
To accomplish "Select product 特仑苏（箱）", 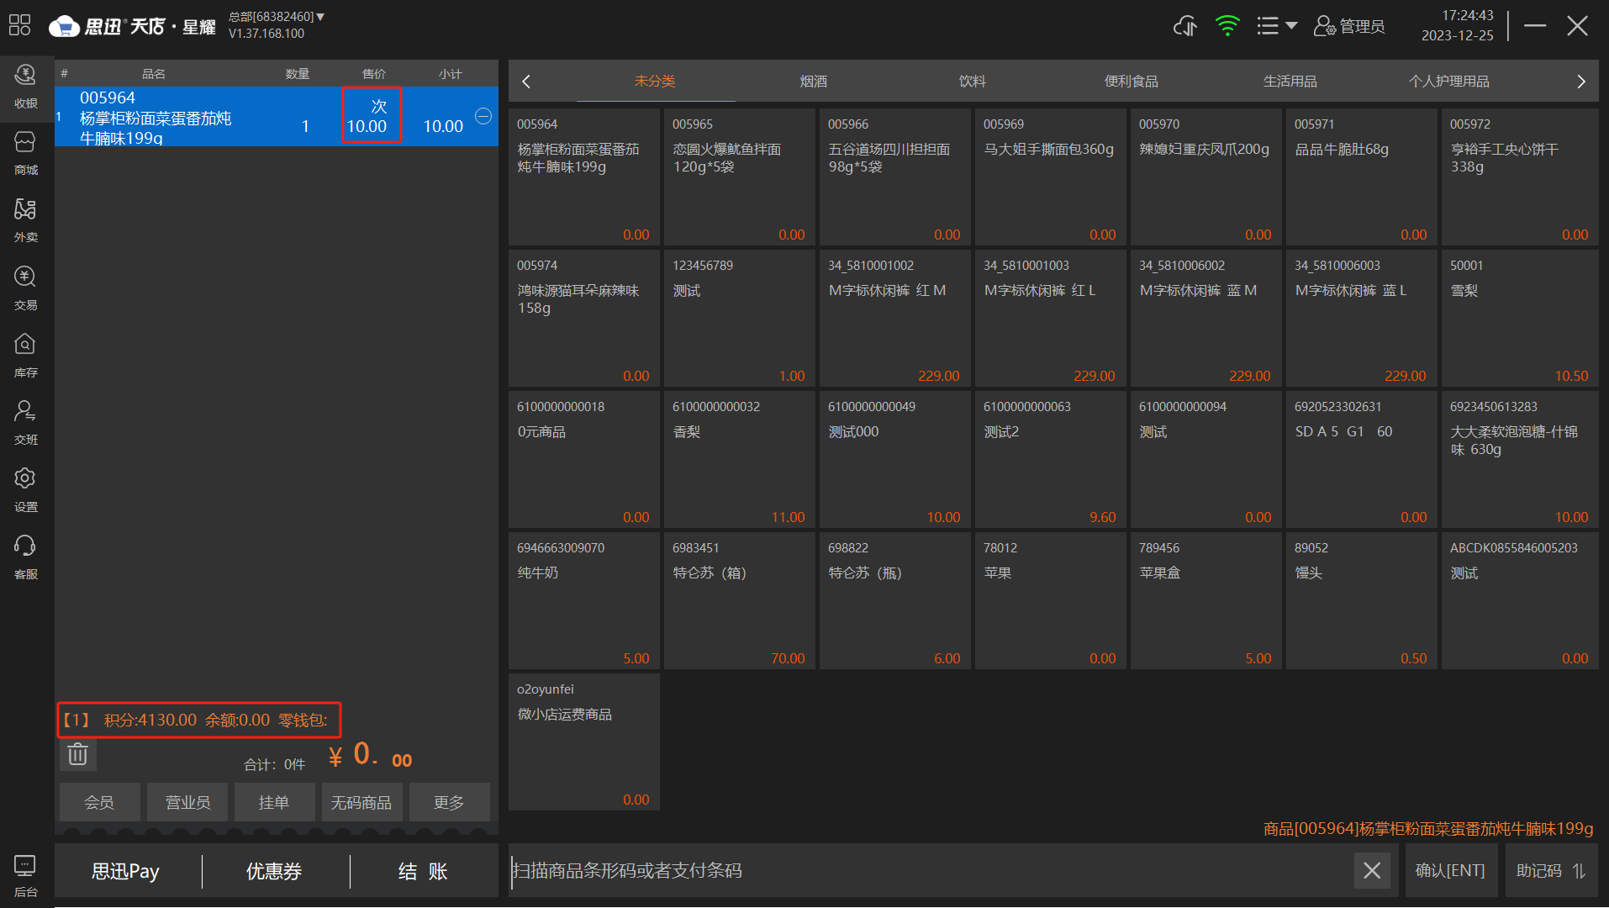I will pos(740,601).
